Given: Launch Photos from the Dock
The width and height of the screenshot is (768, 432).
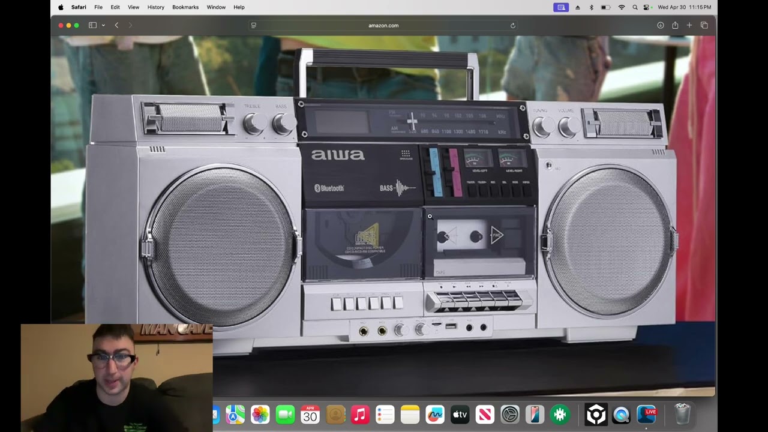Looking at the screenshot, I should coord(260,414).
